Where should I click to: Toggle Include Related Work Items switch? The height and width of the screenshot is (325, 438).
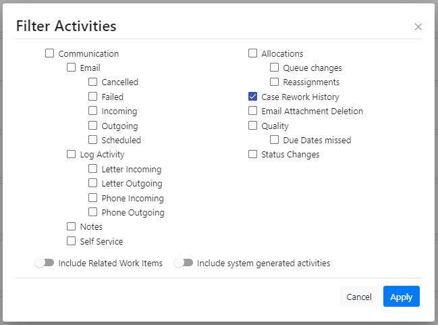pyautogui.click(x=45, y=263)
